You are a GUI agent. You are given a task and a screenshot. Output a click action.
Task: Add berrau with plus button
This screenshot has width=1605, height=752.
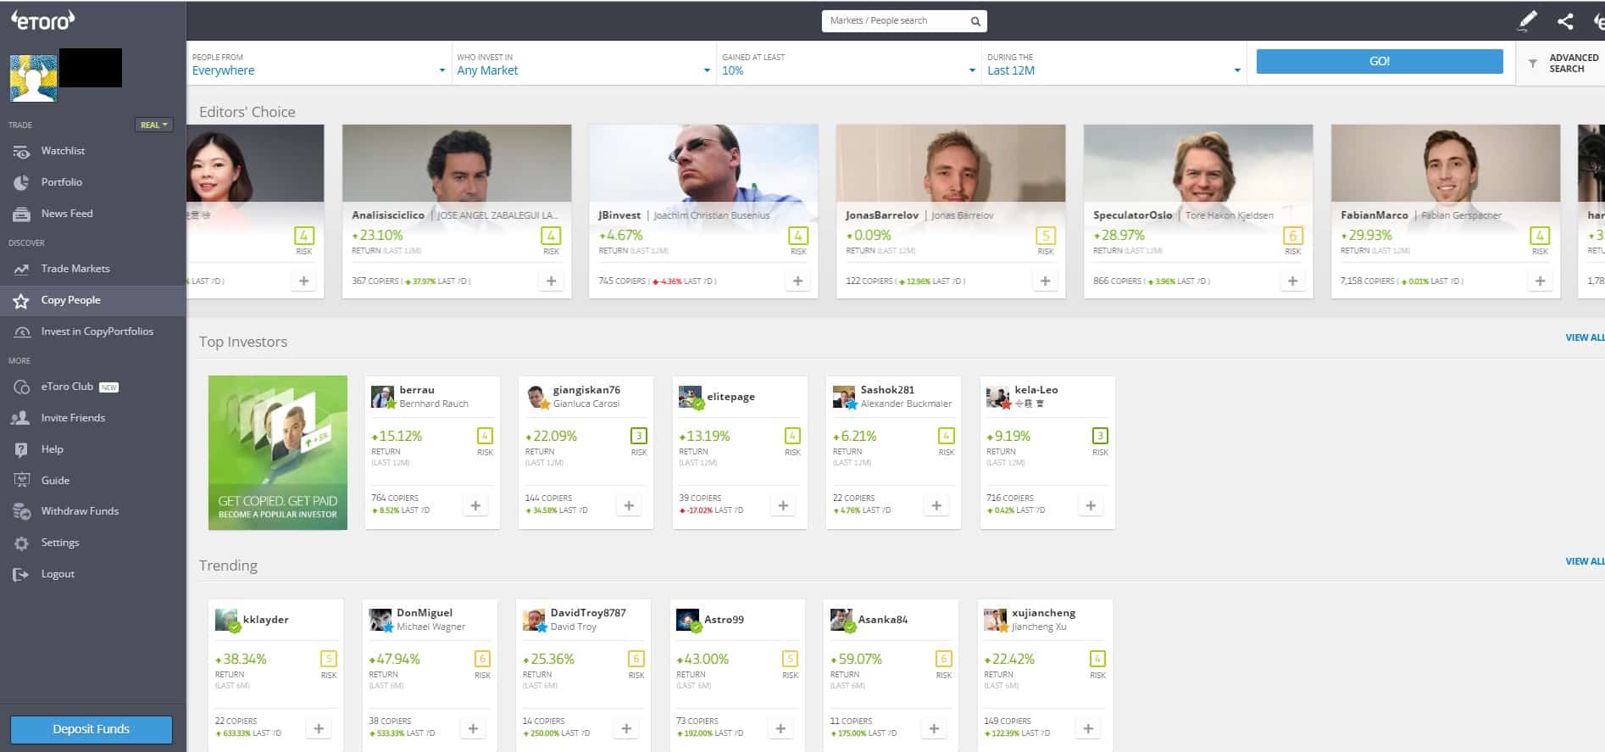[x=475, y=505]
